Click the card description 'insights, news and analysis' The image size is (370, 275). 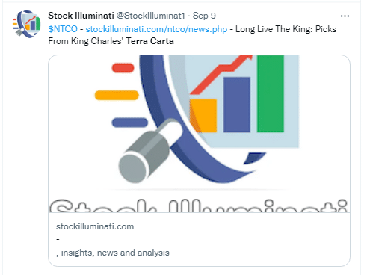point(115,253)
